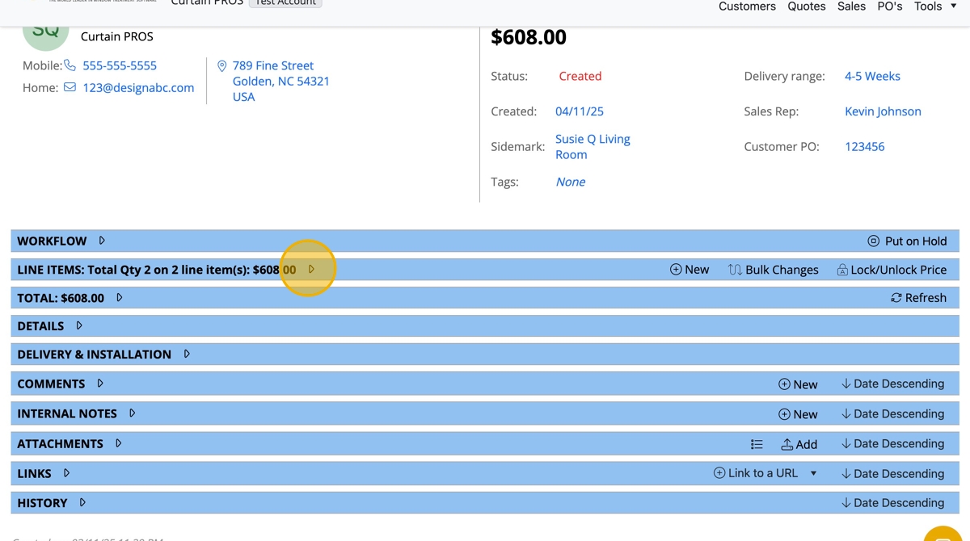Screen dimensions: 970x541
Task: Click the Test Account badge
Action: (x=285, y=3)
